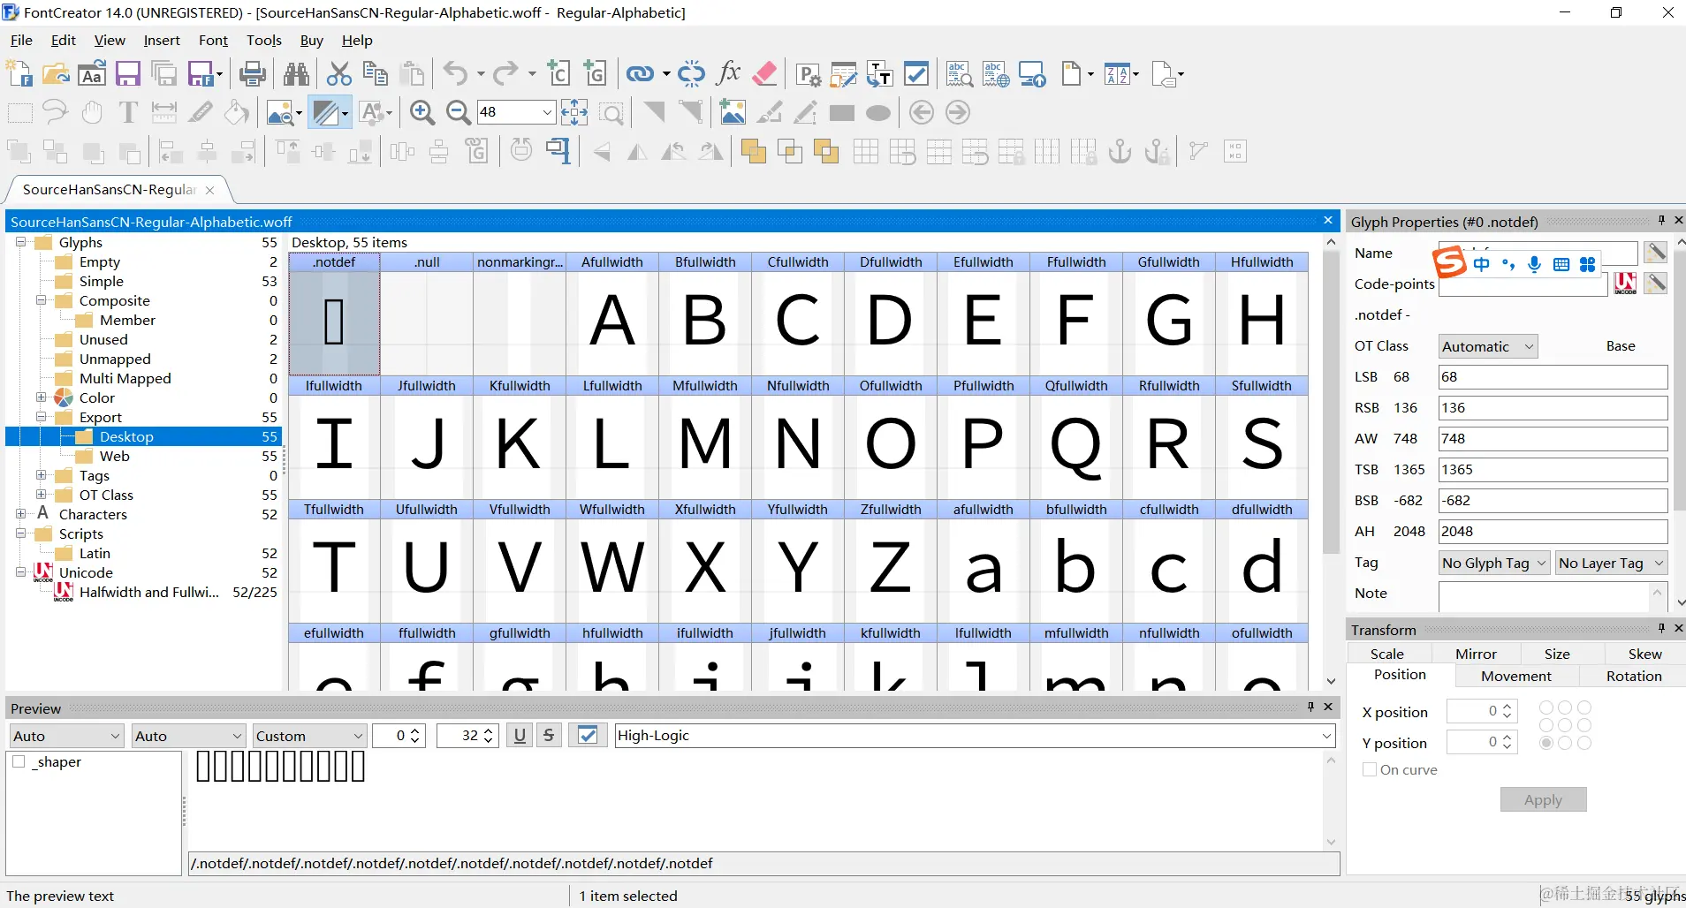Click the abc web test icon
The width and height of the screenshot is (1686, 908).
[x=996, y=73]
